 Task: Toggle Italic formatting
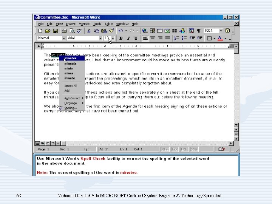128,38
